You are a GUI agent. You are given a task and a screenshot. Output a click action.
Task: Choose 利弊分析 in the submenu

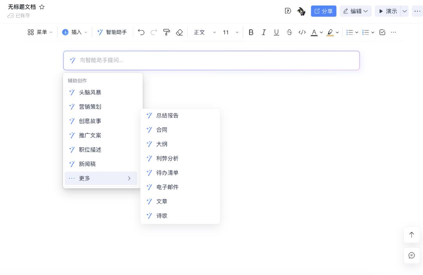tap(168, 158)
